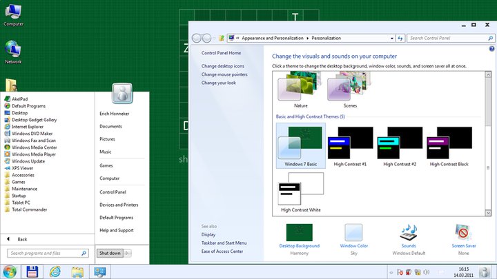Click Search programs and files box
The image size is (497, 279).
click(48, 253)
